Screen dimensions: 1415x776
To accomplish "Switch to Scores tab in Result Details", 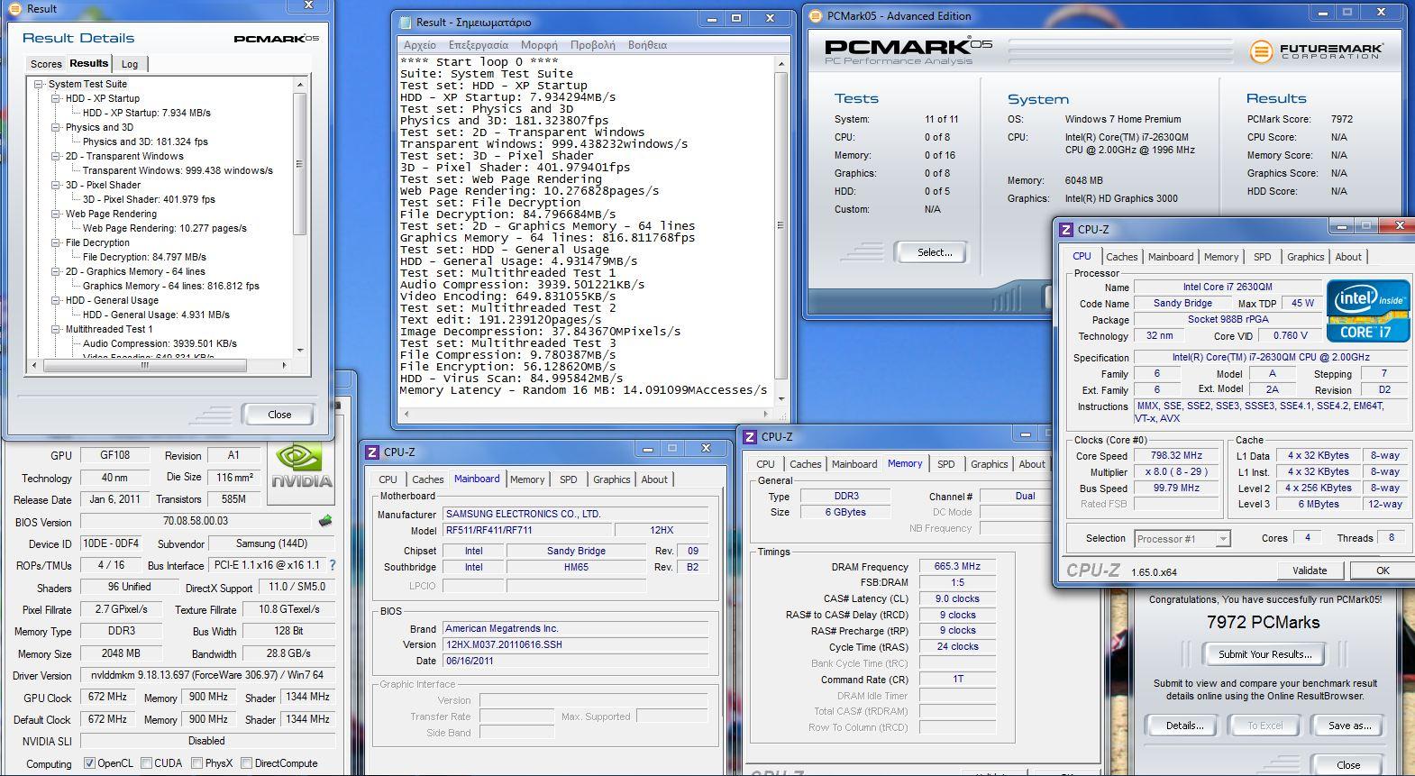I will tap(46, 64).
